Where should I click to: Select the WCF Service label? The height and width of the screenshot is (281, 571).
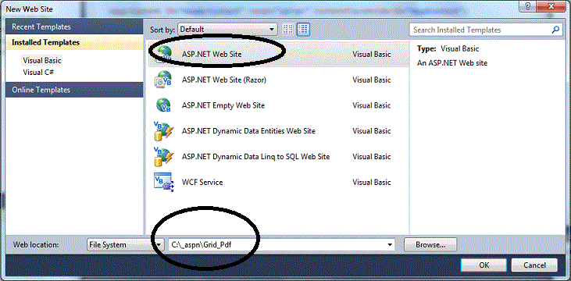[202, 182]
